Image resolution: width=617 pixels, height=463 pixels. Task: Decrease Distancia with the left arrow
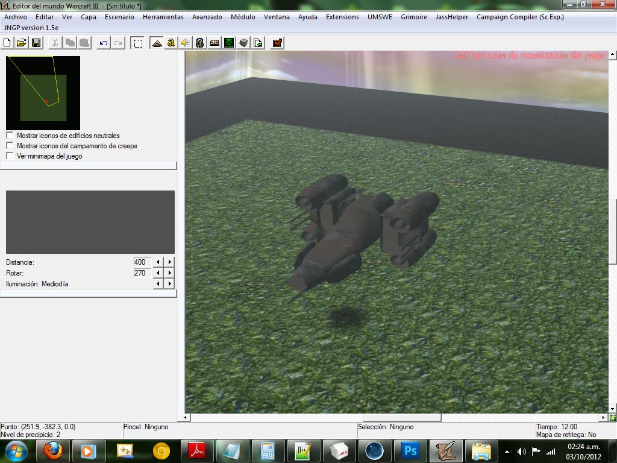tap(158, 262)
